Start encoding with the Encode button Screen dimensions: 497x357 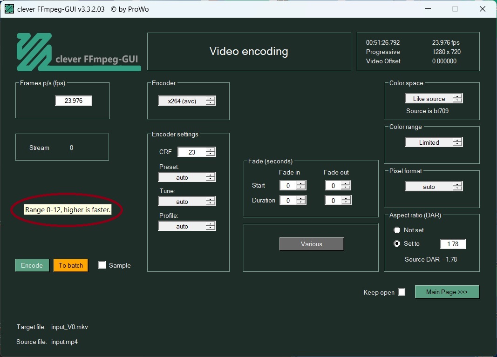(x=32, y=265)
